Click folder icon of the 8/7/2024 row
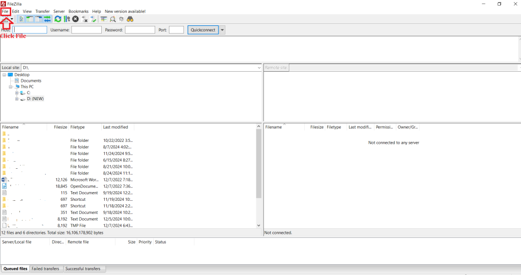This screenshot has height=275, width=521. [4, 147]
